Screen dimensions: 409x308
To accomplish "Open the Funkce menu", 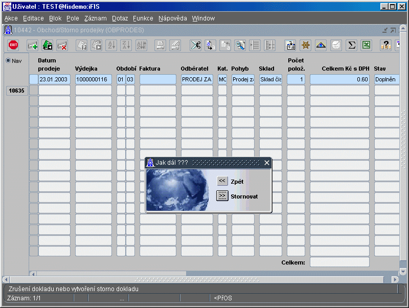I will tap(143, 18).
